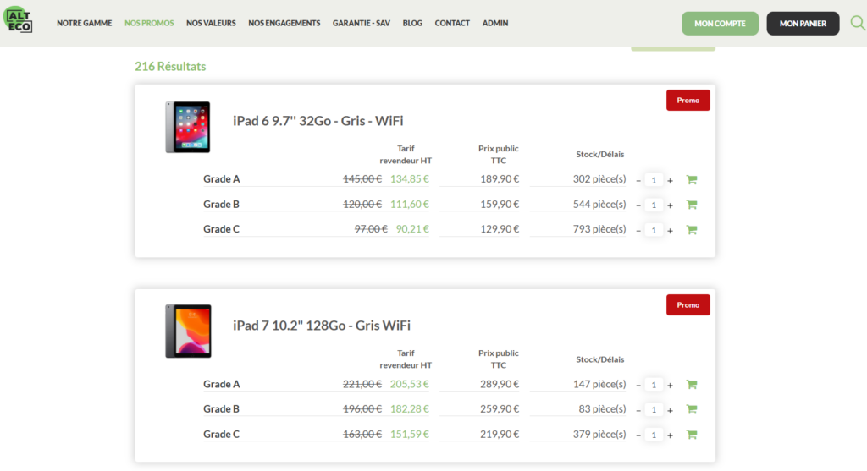
Task: Click quantity field for iPad 7 Grade C
Action: (x=654, y=435)
